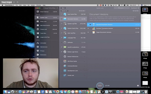
Task: Click the Back button
Action: [x=63, y=8]
